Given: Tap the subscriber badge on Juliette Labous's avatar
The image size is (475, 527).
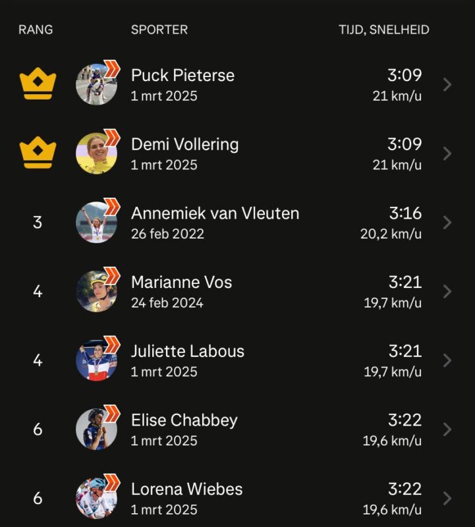Looking at the screenshot, I should 111,345.
